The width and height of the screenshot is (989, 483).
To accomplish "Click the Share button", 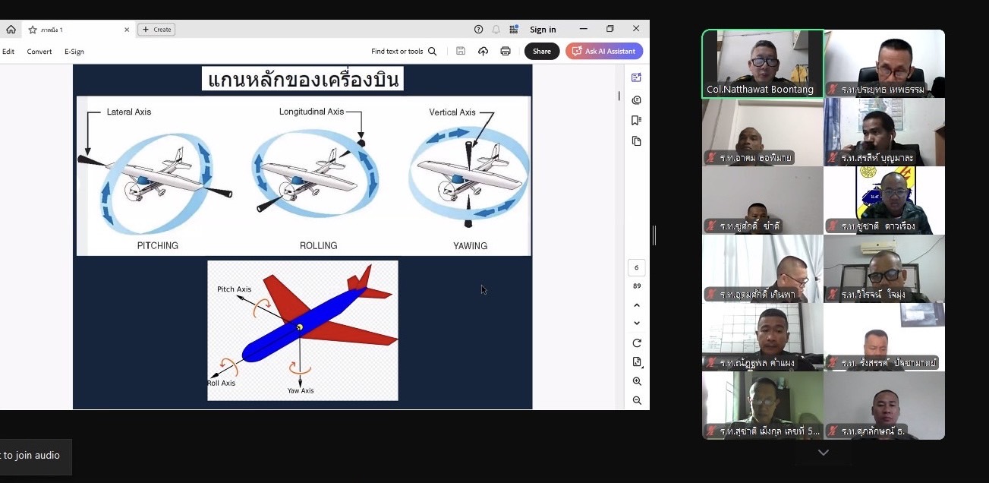I will click(x=542, y=51).
